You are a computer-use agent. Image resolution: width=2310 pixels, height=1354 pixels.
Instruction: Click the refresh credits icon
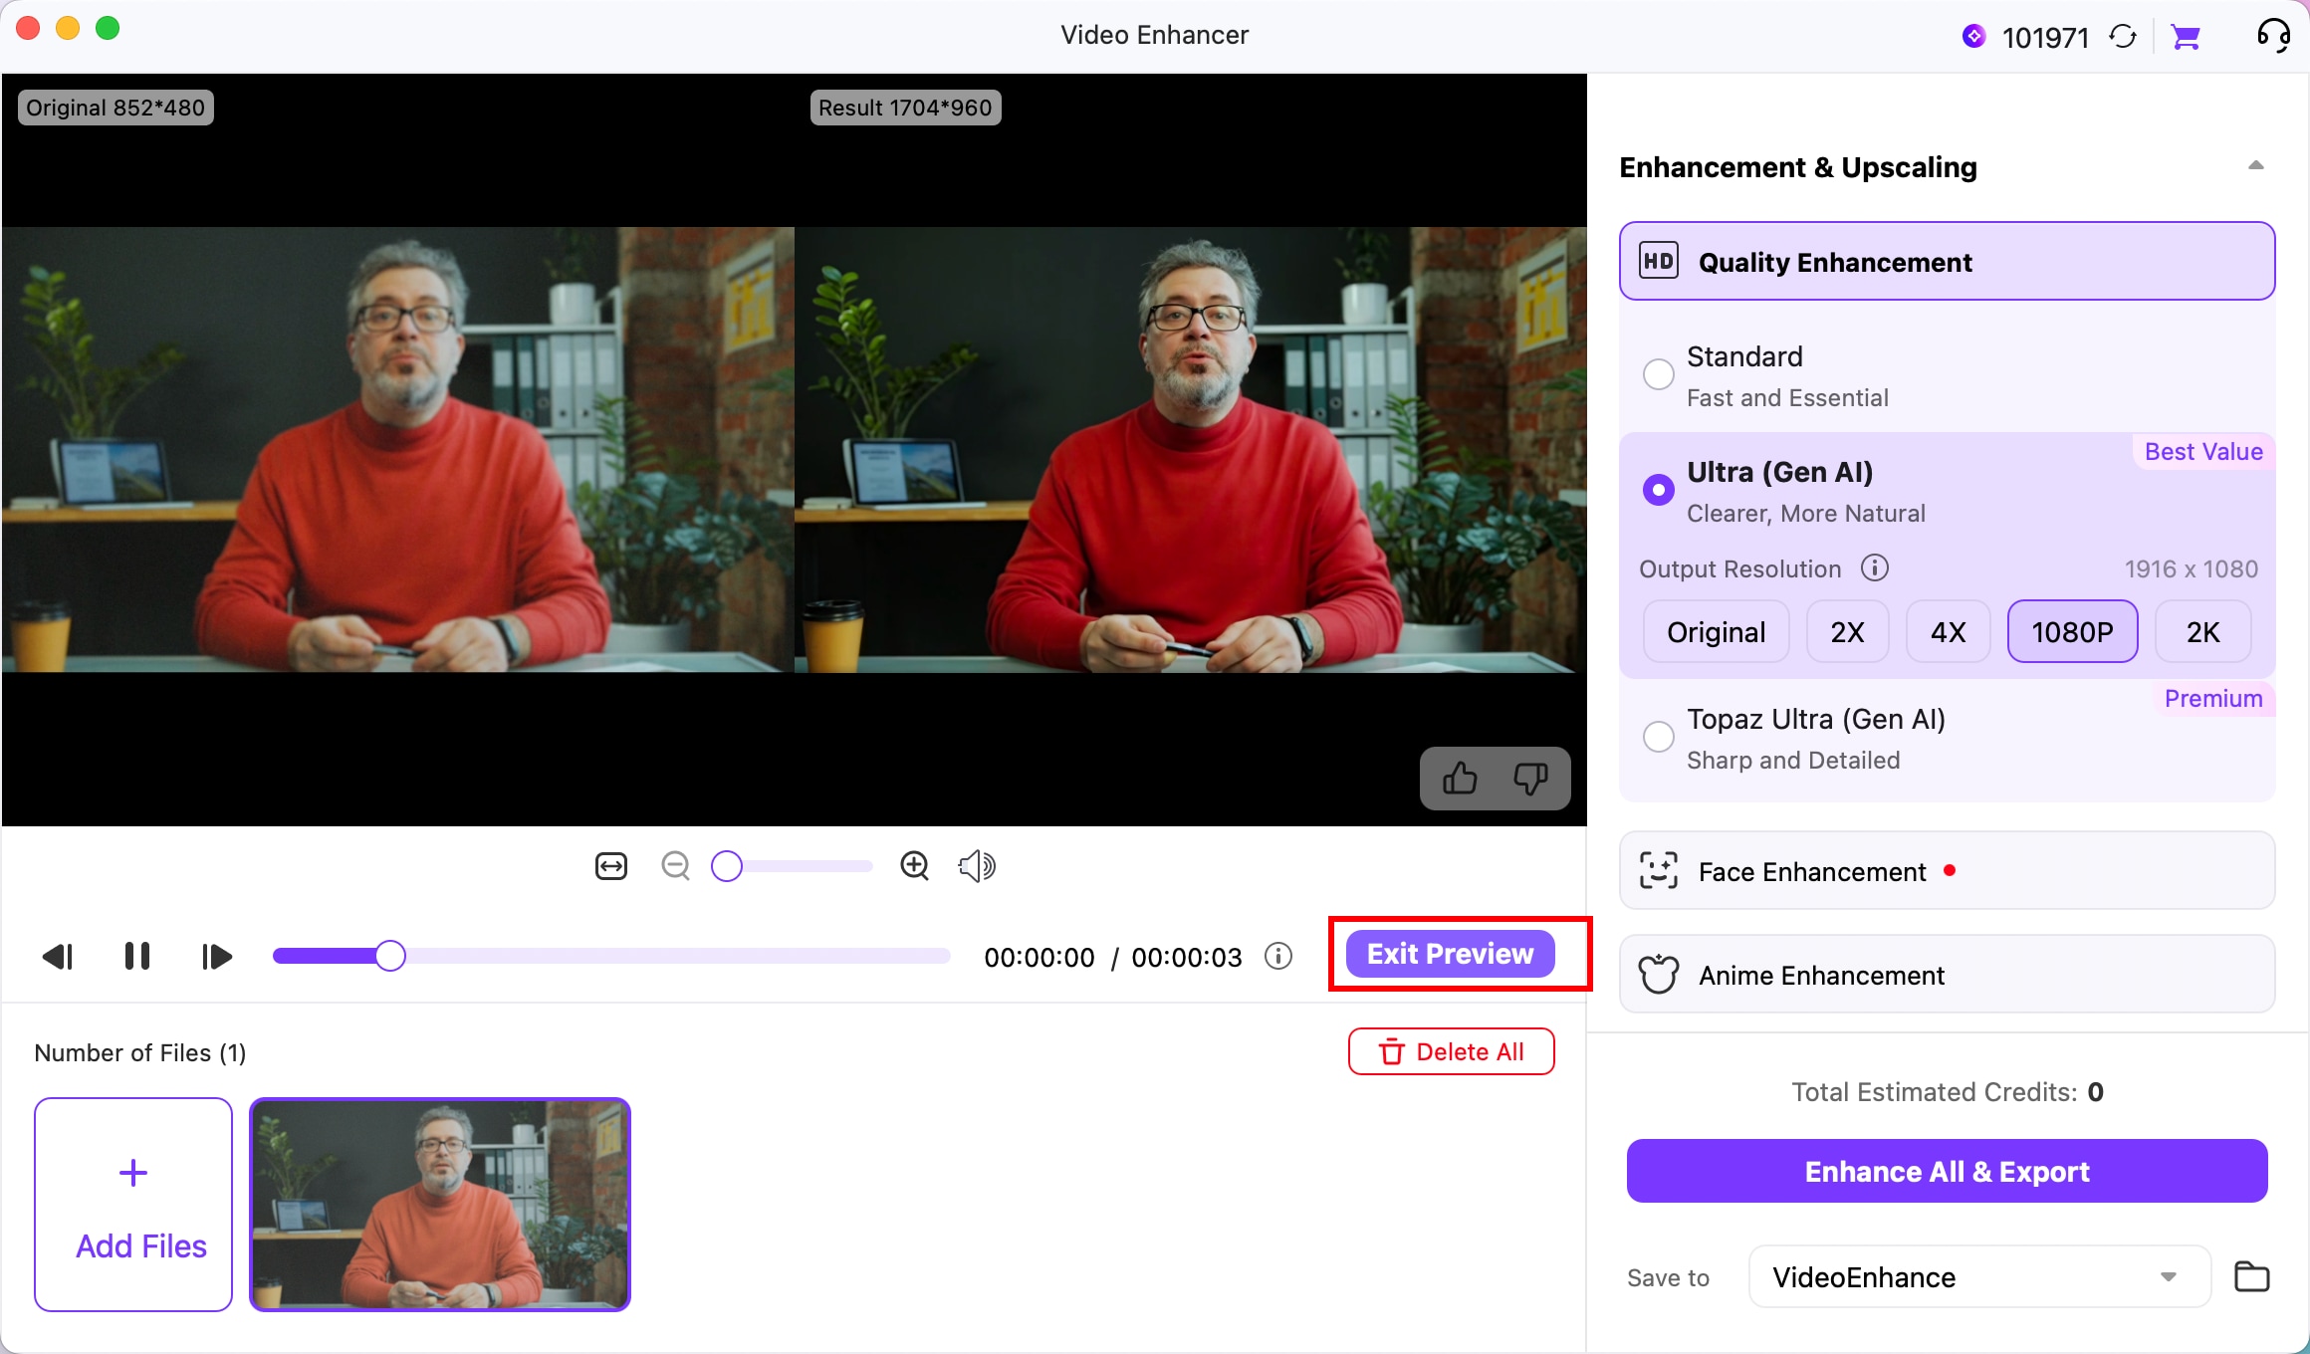[x=2123, y=38]
